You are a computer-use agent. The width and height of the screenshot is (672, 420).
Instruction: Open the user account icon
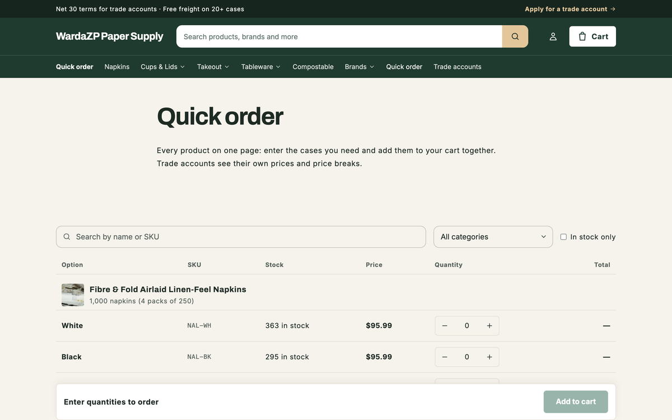pos(553,36)
